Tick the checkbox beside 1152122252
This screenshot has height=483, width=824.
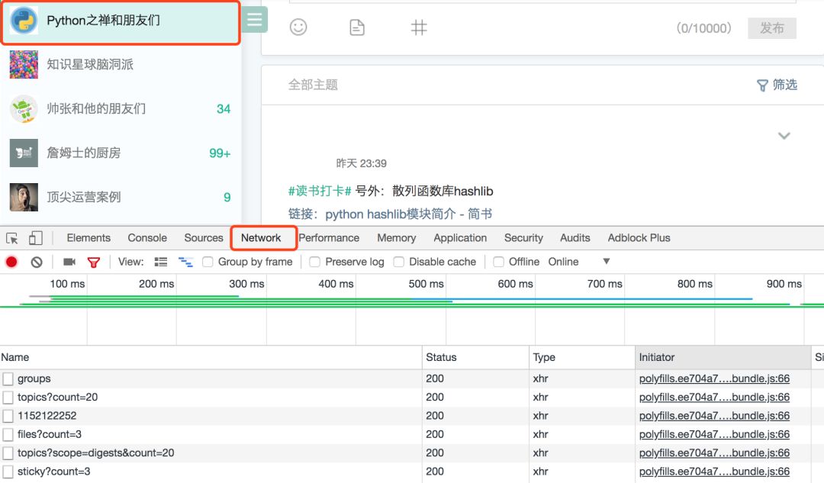(8, 417)
